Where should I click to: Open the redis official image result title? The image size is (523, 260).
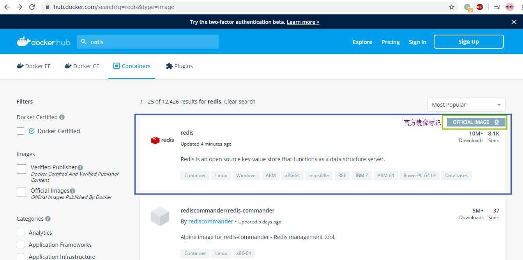[187, 133]
